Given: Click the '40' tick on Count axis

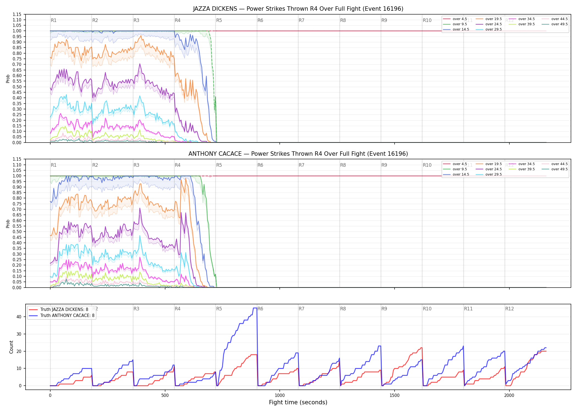Looking at the screenshot, I should point(19,317).
